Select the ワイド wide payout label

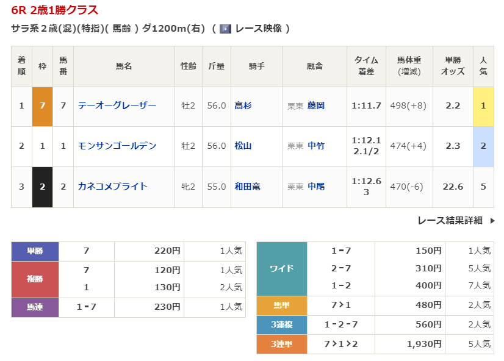[x=281, y=268]
